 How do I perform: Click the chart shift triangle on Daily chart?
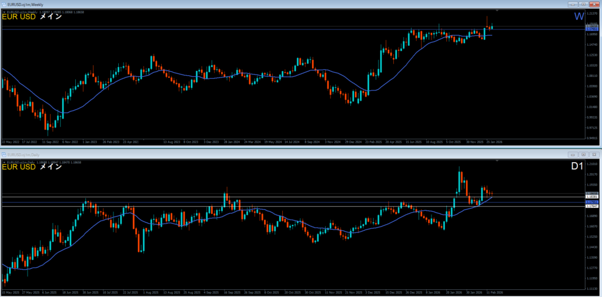point(497,160)
